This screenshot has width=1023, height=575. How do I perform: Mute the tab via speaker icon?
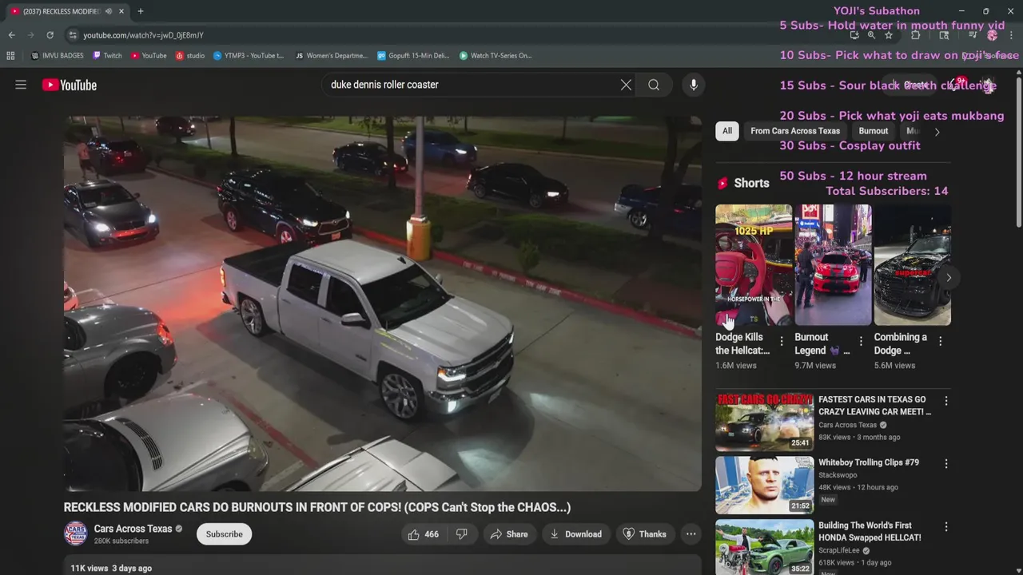pos(108,11)
